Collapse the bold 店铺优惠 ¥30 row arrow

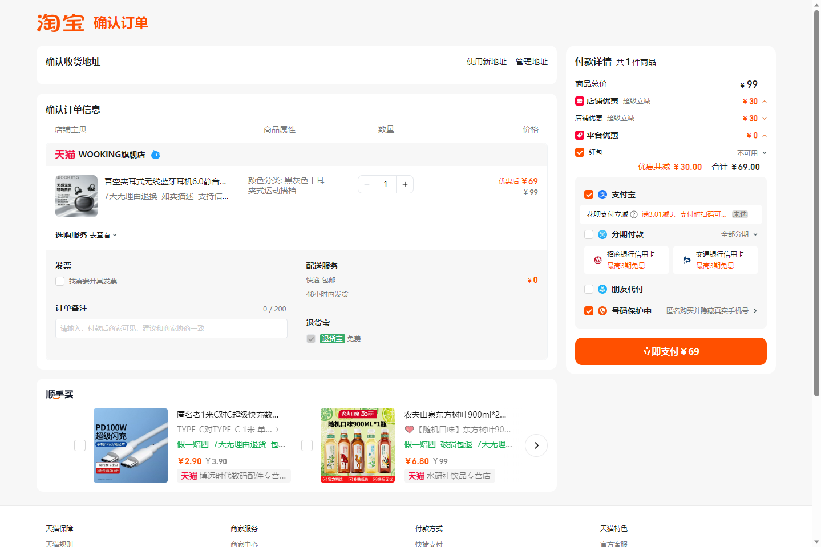point(765,102)
